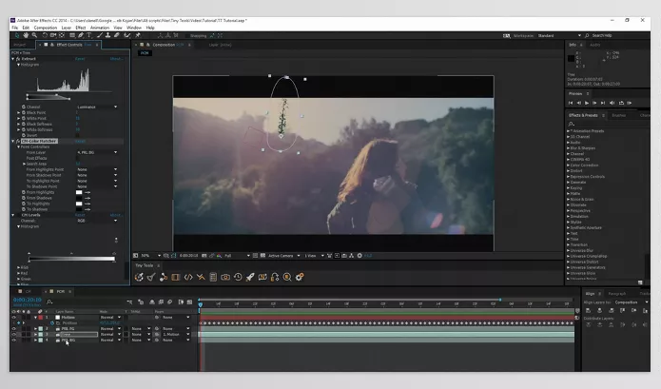Image resolution: width=661 pixels, height=389 pixels.
Task: Select the Rotation tool
Action: [45, 35]
